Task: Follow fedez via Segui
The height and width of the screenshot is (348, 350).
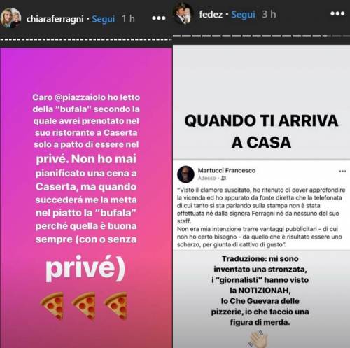Action: (x=244, y=15)
